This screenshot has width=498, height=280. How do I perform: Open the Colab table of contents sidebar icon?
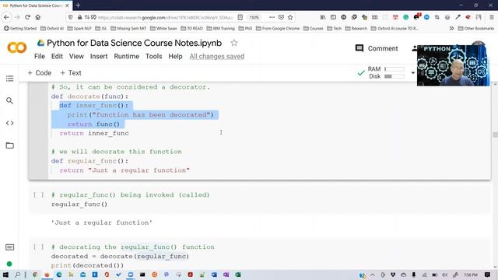[9, 79]
